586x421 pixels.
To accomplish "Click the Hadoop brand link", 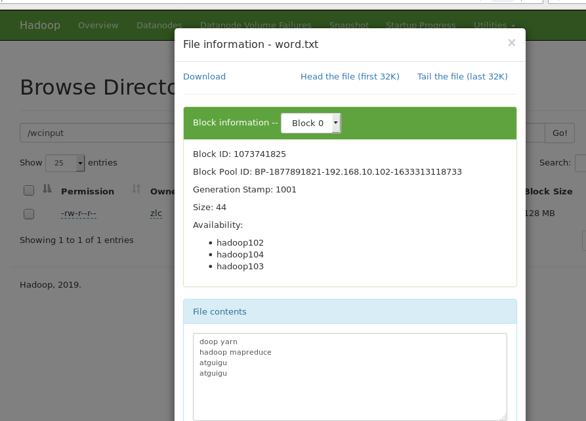I will (40, 25).
